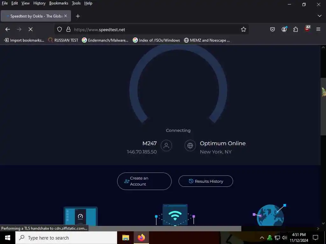Screen dimensions: 326x244
Task: Show hidden system tray icons
Action: [262, 238]
